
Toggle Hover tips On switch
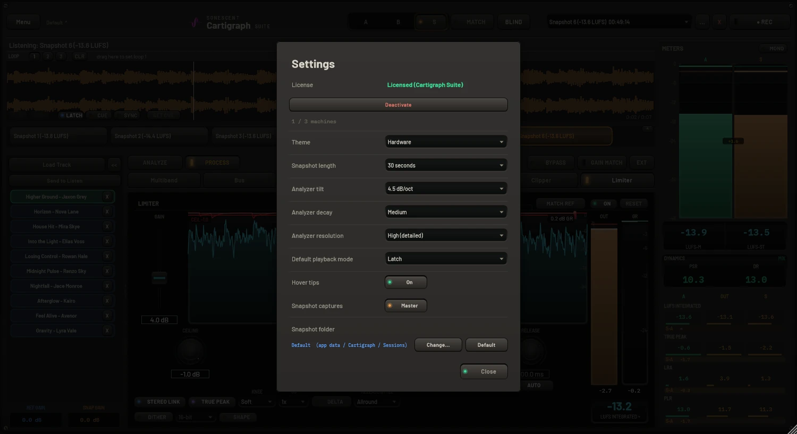tap(406, 282)
